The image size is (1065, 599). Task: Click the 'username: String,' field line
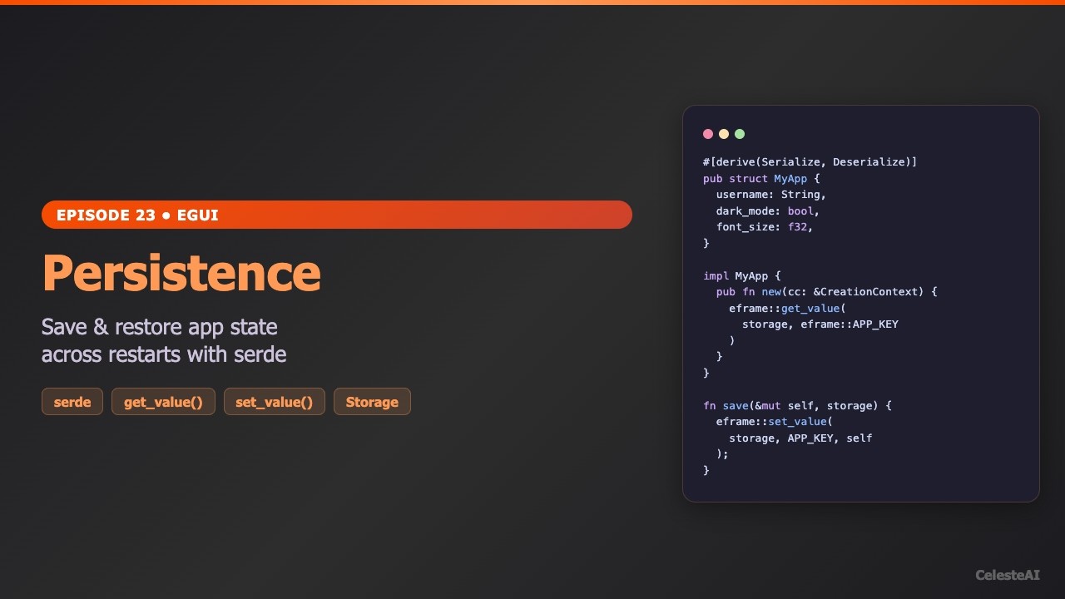[x=771, y=195]
